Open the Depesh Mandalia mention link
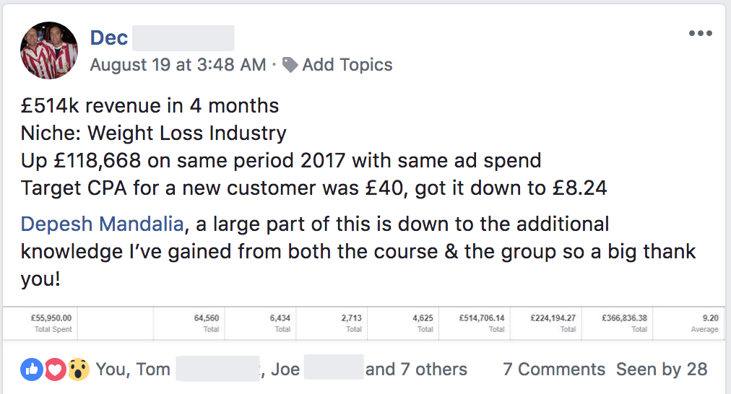The height and width of the screenshot is (394, 731). [x=102, y=224]
